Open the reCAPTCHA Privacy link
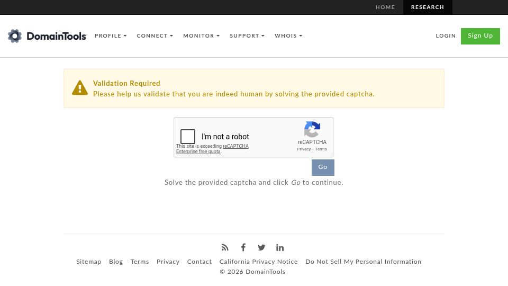Screen dimensions: 508x286 tap(304, 149)
